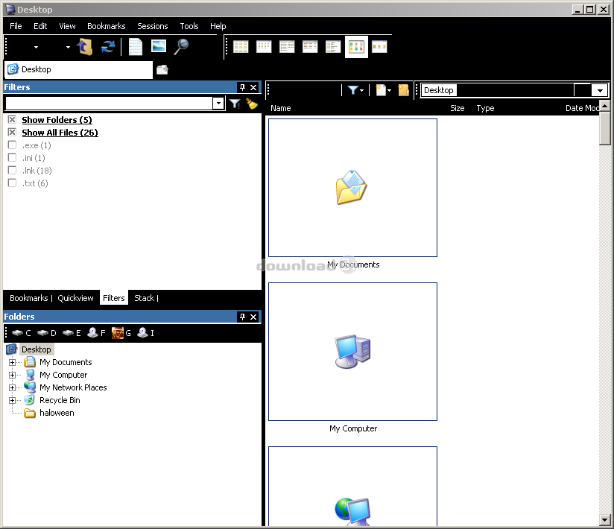Screen dimensions: 614x529
Task: Uncheck the Show Folders (5) checkbox
Action: click(x=12, y=120)
